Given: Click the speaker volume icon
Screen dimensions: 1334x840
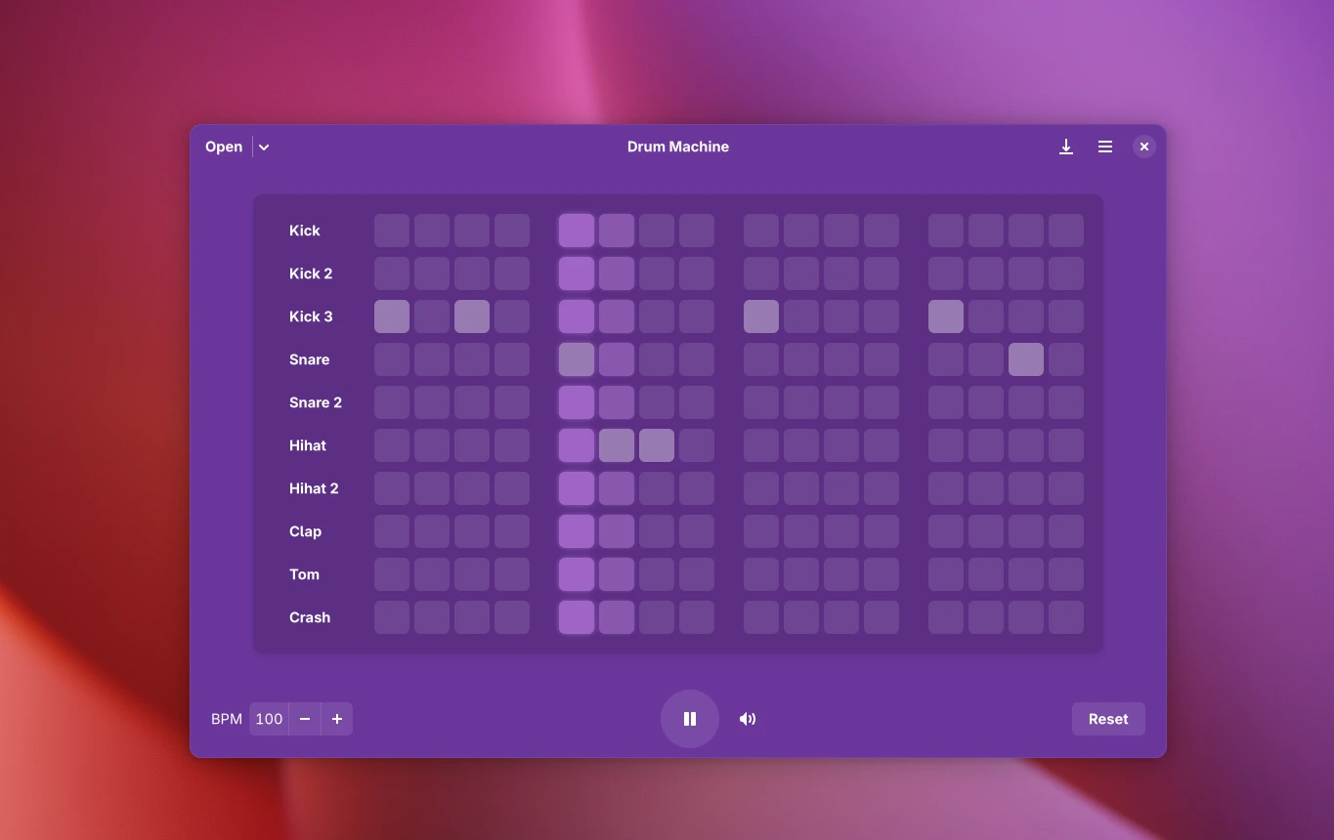Looking at the screenshot, I should click(747, 719).
